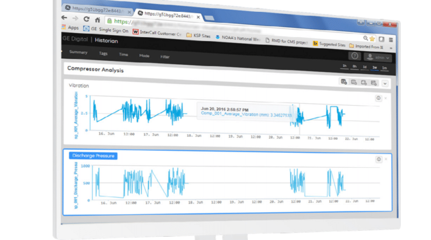Click the fourth chart toolbar icon
This screenshot has height=240, width=431.
pos(374,83)
